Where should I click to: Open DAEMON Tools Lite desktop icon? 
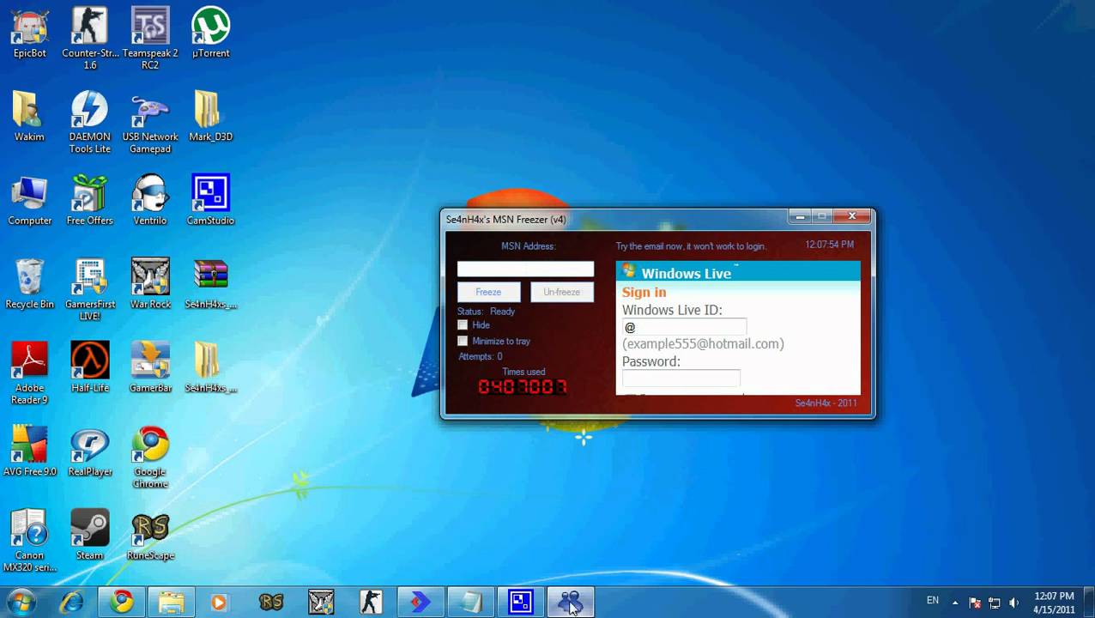click(90, 122)
